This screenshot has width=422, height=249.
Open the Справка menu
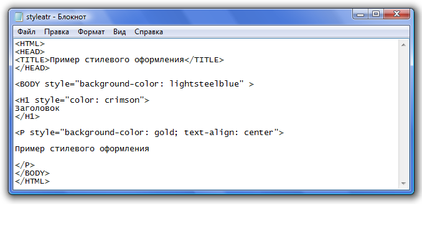[x=149, y=32]
